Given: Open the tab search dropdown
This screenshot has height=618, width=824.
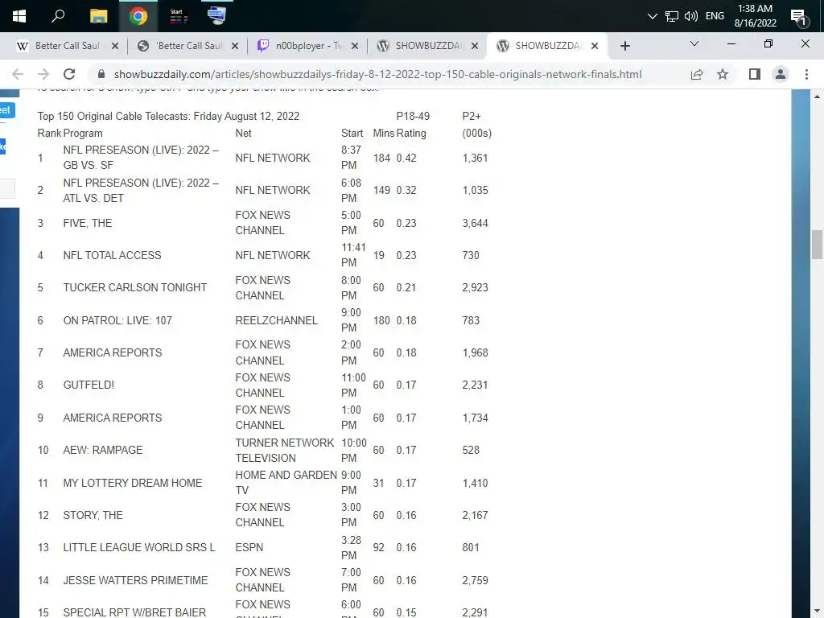Looking at the screenshot, I should pyautogui.click(x=694, y=43).
